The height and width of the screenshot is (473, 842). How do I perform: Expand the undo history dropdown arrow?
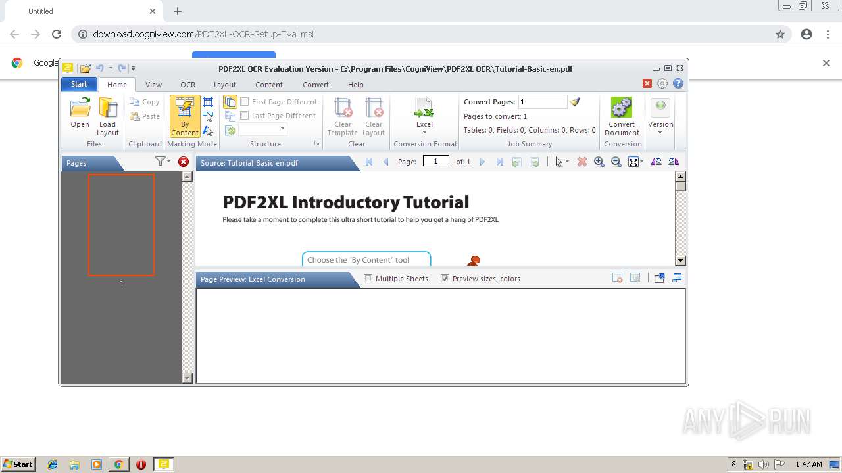point(111,68)
